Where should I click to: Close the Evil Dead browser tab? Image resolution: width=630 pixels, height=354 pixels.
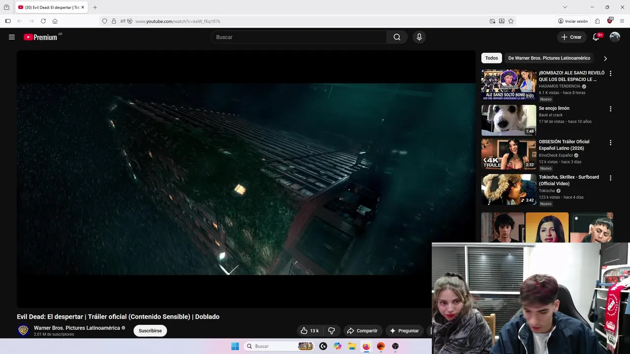(83, 7)
